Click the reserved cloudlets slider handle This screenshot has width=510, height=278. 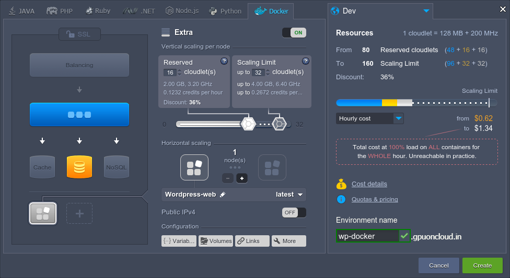(x=247, y=124)
